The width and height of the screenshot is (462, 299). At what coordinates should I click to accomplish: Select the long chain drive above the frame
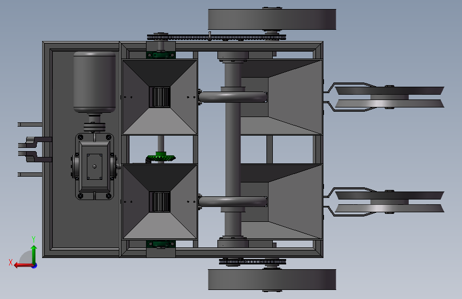click(216, 37)
